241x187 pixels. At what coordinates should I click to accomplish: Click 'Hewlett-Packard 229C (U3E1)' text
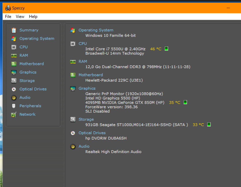pyautogui.click(x=114, y=80)
